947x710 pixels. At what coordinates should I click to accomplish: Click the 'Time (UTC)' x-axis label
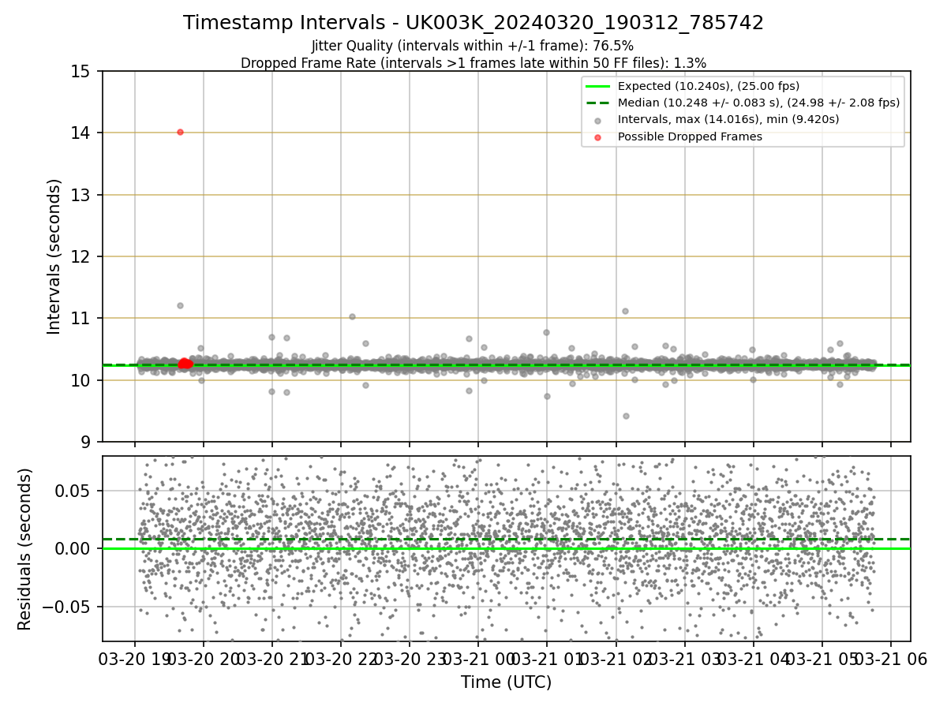[x=506, y=682]
